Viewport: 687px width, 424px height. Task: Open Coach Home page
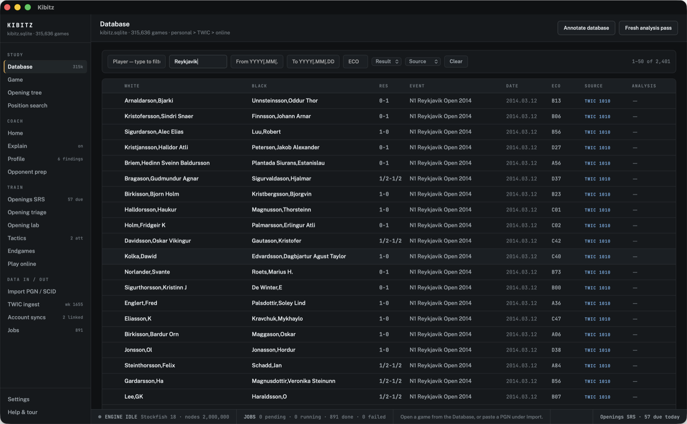[x=45, y=133]
